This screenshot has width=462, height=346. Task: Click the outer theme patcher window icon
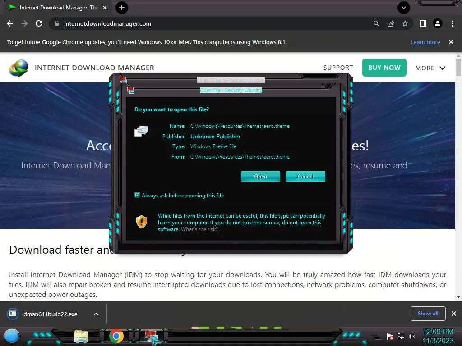click(x=123, y=79)
